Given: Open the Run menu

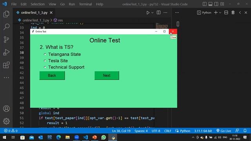Looking at the screenshot, I should [72, 4].
